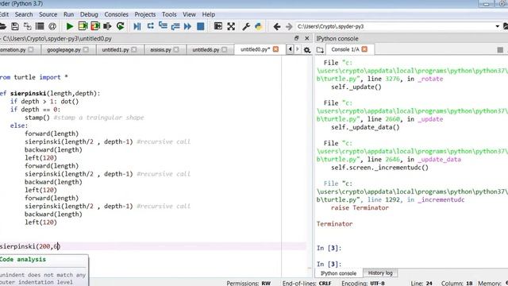Browse console tabs icon
The image size is (508, 286).
coord(320,49)
